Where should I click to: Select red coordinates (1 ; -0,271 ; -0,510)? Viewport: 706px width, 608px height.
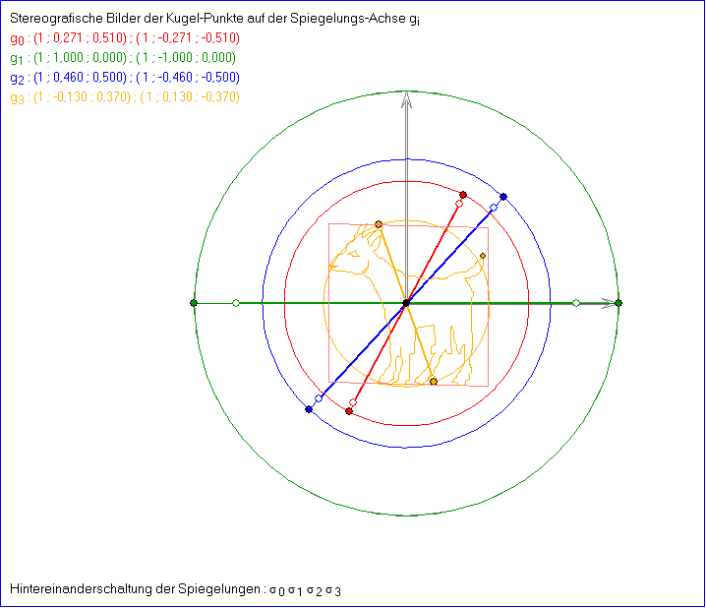[x=188, y=37]
